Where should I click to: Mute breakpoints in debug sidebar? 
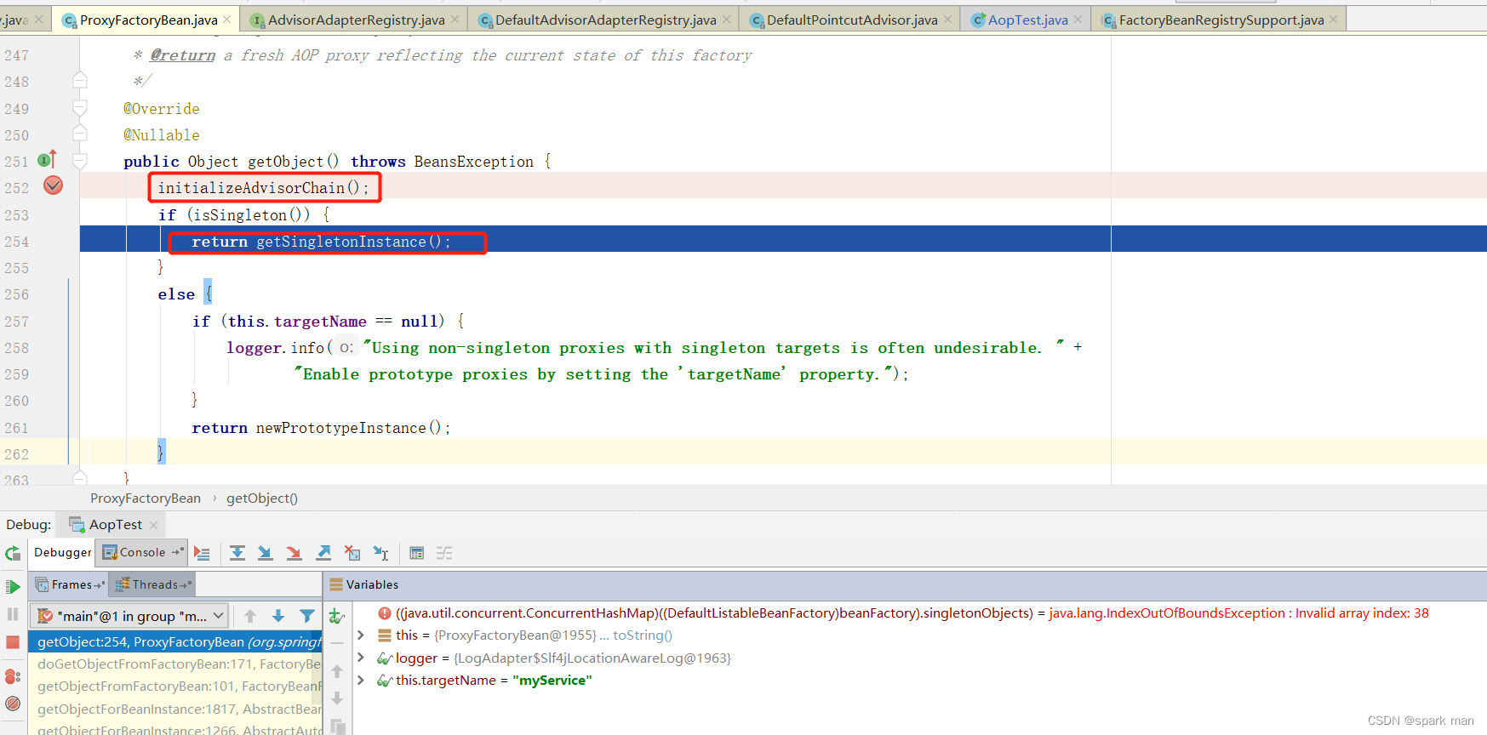coord(13,704)
